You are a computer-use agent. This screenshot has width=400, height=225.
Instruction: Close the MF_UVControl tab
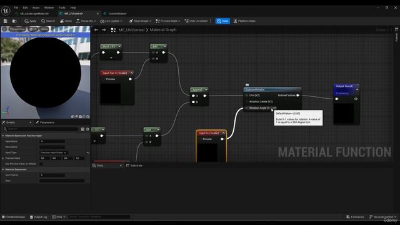pos(97,14)
